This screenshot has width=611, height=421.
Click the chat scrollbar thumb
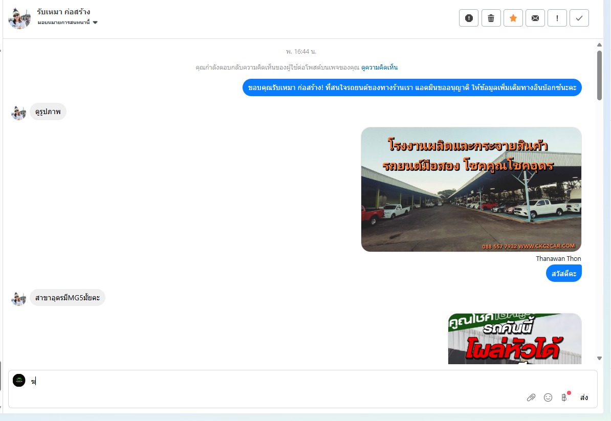click(599, 76)
